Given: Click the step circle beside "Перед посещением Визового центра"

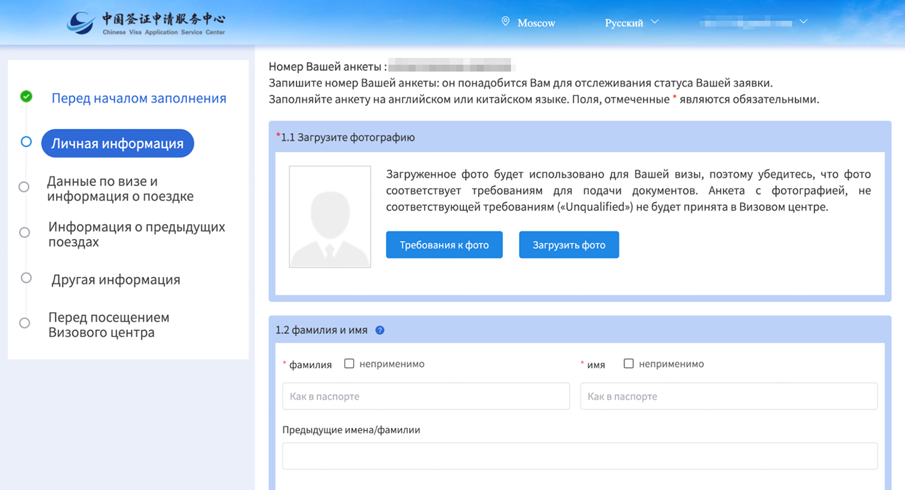Looking at the screenshot, I should pyautogui.click(x=25, y=322).
